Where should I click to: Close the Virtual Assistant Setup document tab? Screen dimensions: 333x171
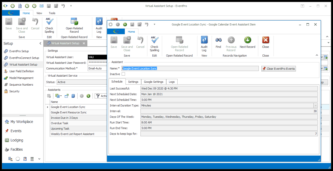pyautogui.click(x=84, y=43)
